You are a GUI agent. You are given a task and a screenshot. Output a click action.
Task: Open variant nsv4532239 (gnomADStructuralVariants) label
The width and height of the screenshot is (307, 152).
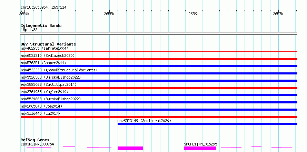pos(59,70)
